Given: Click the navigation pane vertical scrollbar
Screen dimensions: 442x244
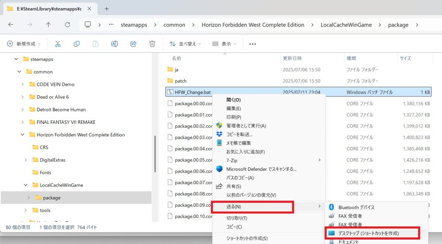Looking at the screenshot, I should 155,154.
